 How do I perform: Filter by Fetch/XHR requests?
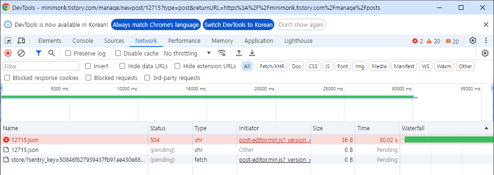coord(272,66)
